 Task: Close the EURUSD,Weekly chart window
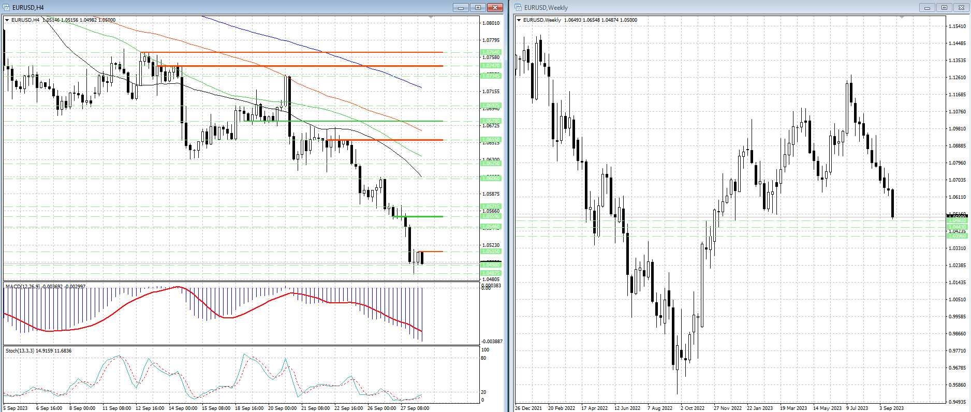coord(961,7)
